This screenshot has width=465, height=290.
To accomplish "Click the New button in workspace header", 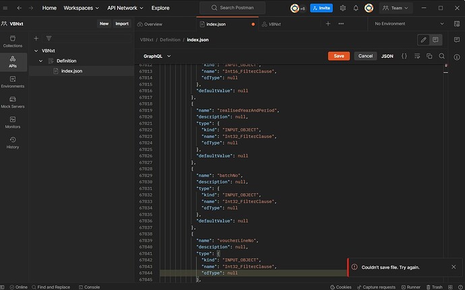I will 104,24.
